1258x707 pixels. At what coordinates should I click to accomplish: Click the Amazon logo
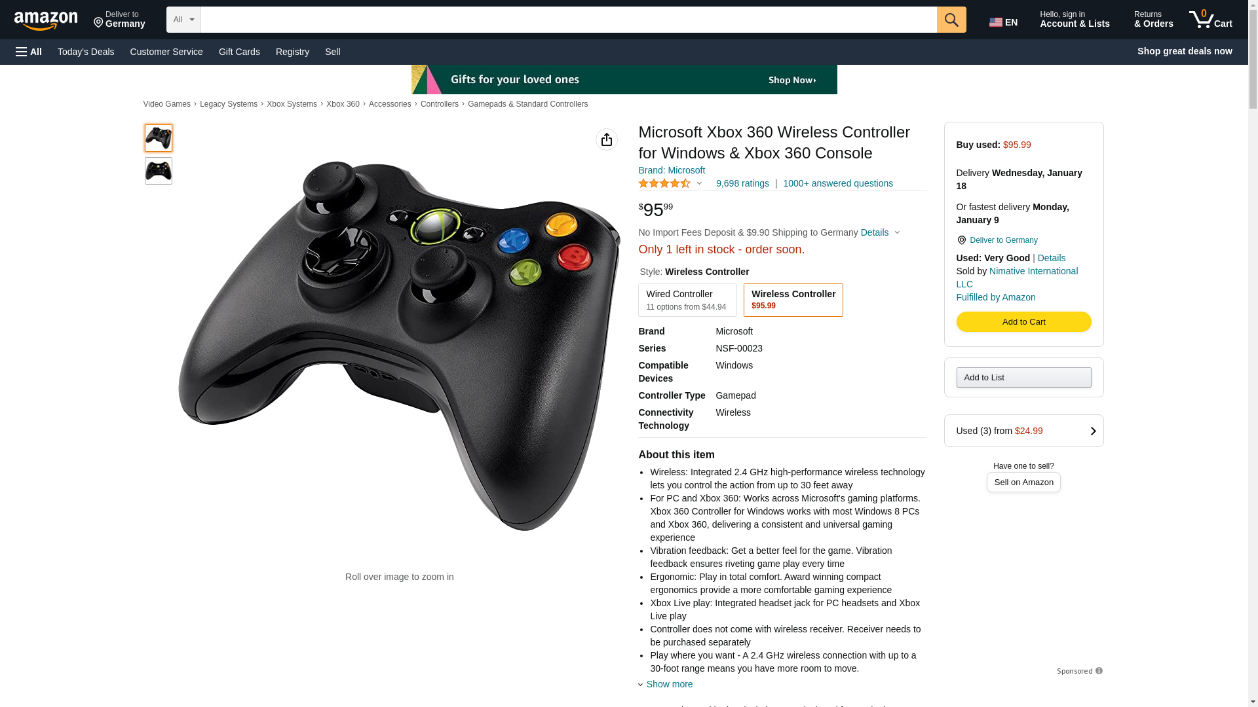click(x=46, y=21)
